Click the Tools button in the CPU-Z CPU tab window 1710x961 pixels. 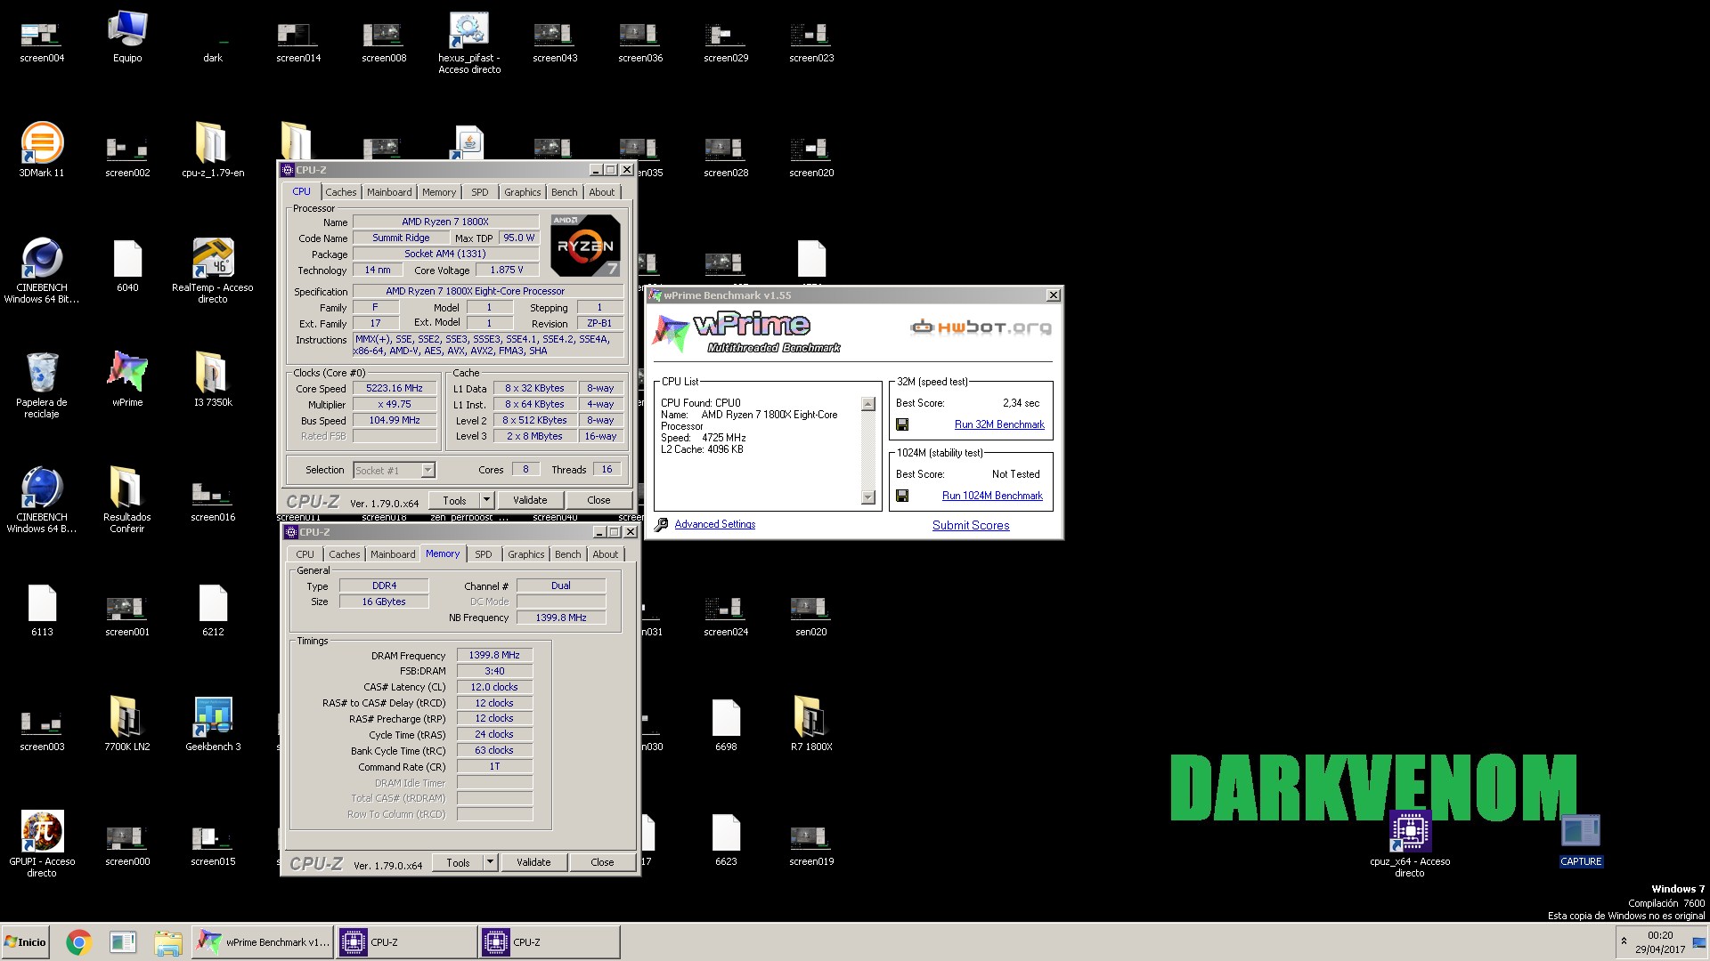[x=455, y=500]
